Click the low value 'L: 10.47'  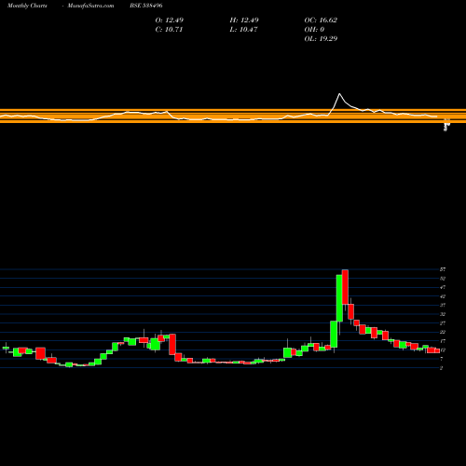pos(243,30)
